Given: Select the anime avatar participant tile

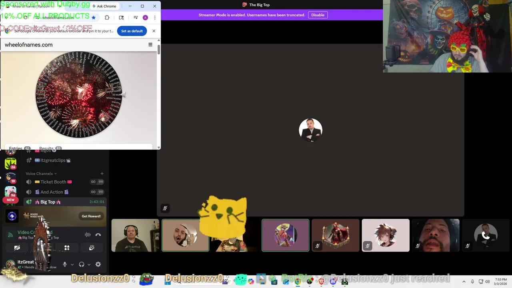Looking at the screenshot, I should [x=385, y=235].
